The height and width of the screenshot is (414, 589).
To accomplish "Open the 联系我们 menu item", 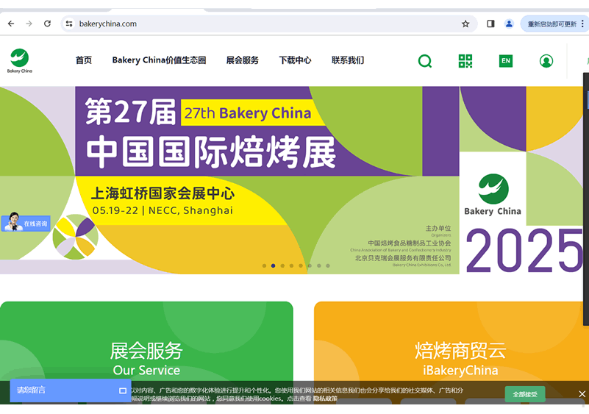I will tap(348, 60).
